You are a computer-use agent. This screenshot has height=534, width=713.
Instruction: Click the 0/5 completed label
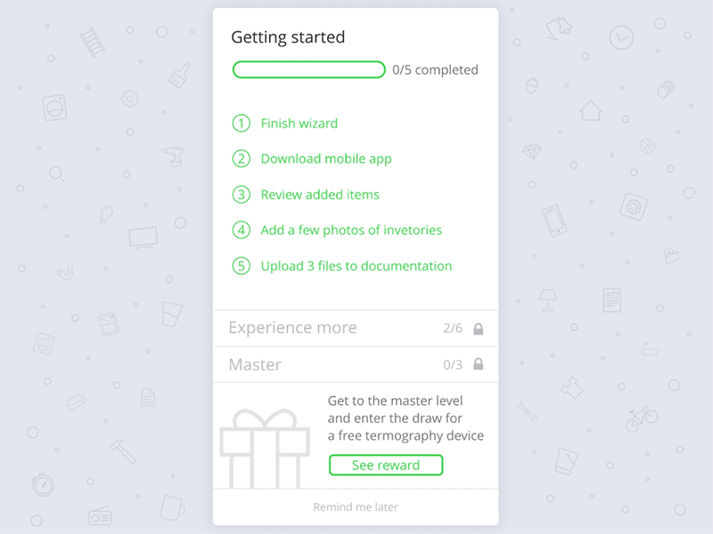tap(434, 69)
